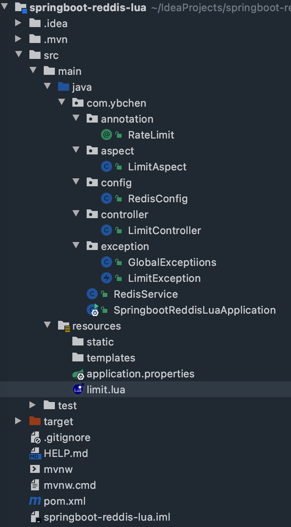Image resolution: width=291 pixels, height=527 pixels.
Task: Click the exception icon beside LimitException
Action: point(106,278)
